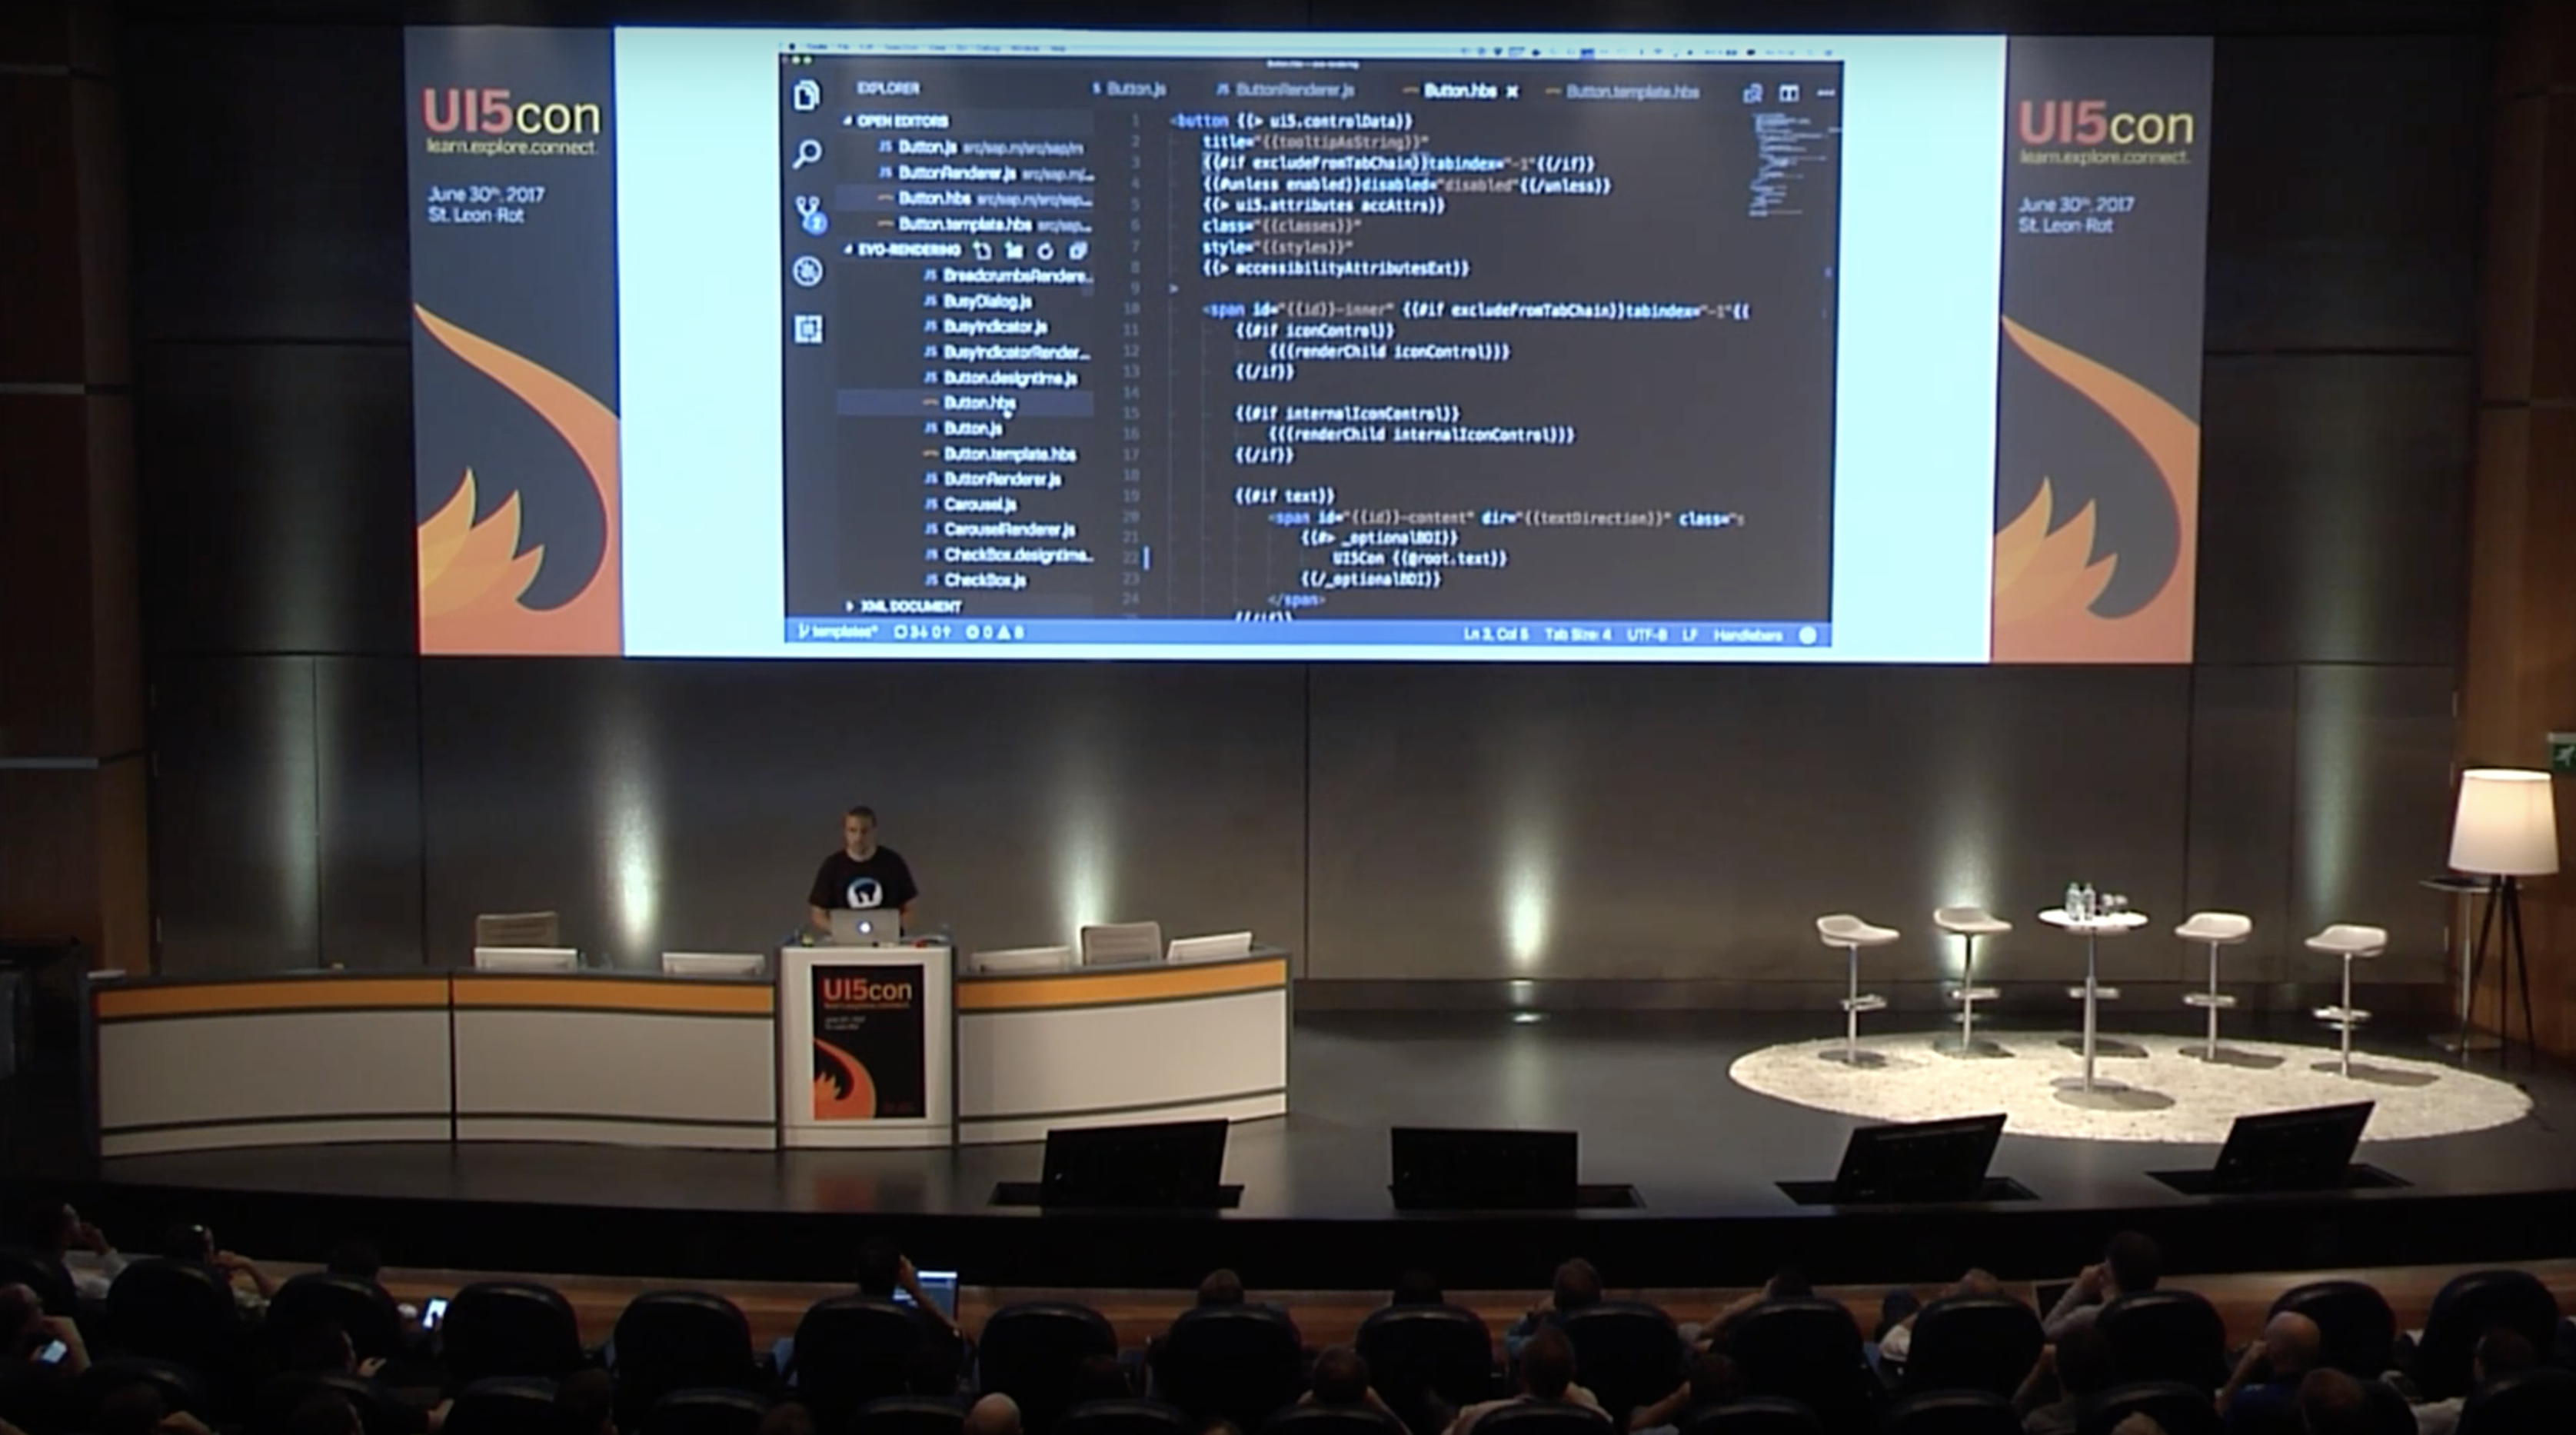Click the feedback smiley in status bar
The image size is (2576, 1435).
1807,635
